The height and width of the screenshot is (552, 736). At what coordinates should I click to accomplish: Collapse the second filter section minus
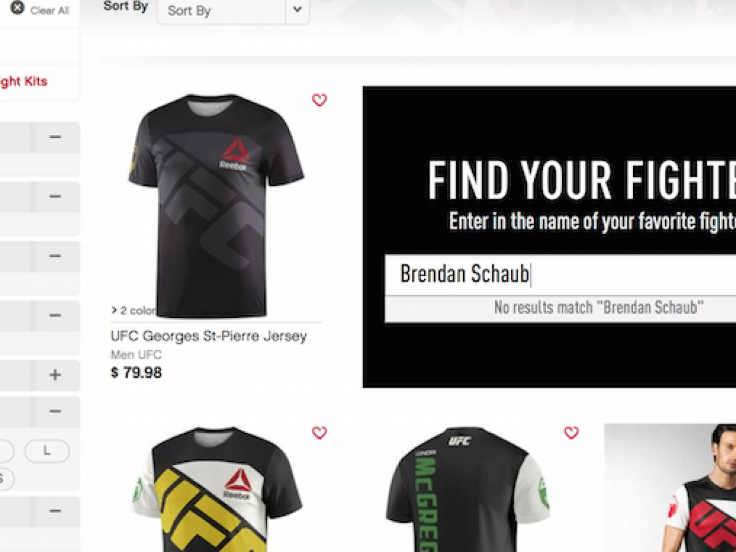55,197
